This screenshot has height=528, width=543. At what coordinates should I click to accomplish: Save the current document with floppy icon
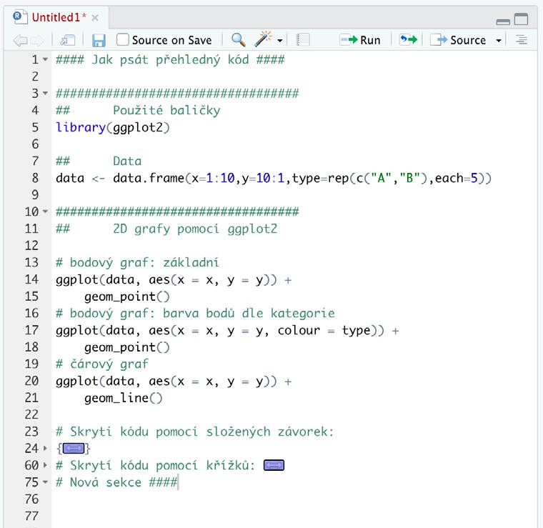99,41
